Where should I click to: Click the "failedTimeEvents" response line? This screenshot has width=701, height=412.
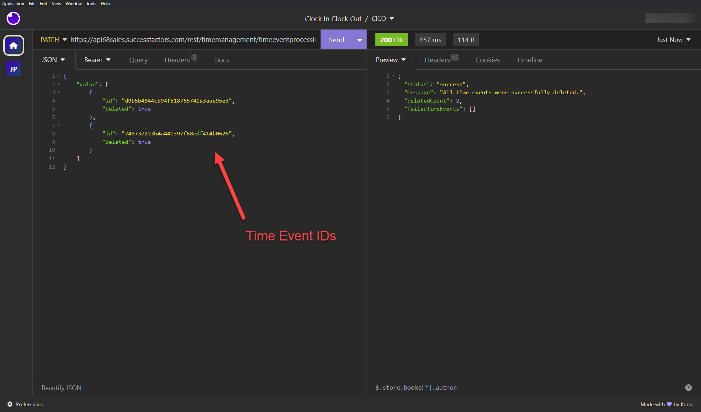coord(439,109)
